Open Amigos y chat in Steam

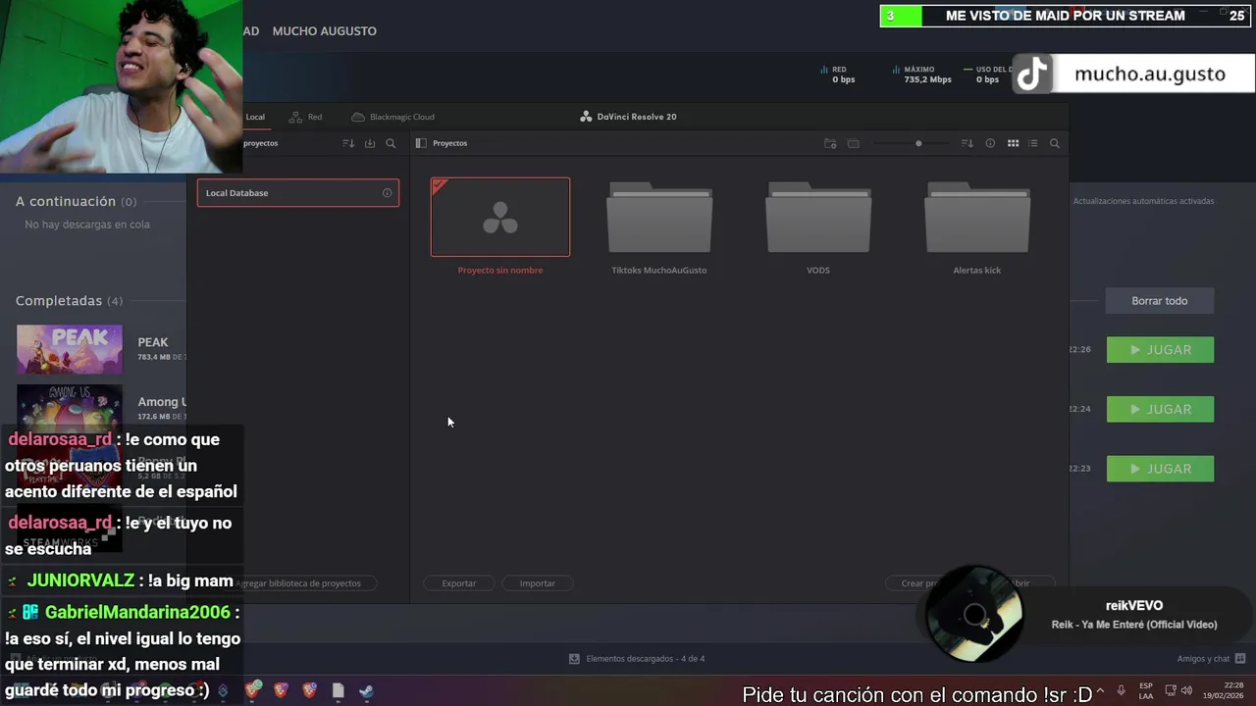click(1211, 659)
